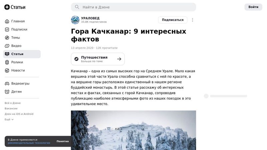Click the magnifier search icon
267x150 pixels.
click(77, 7)
